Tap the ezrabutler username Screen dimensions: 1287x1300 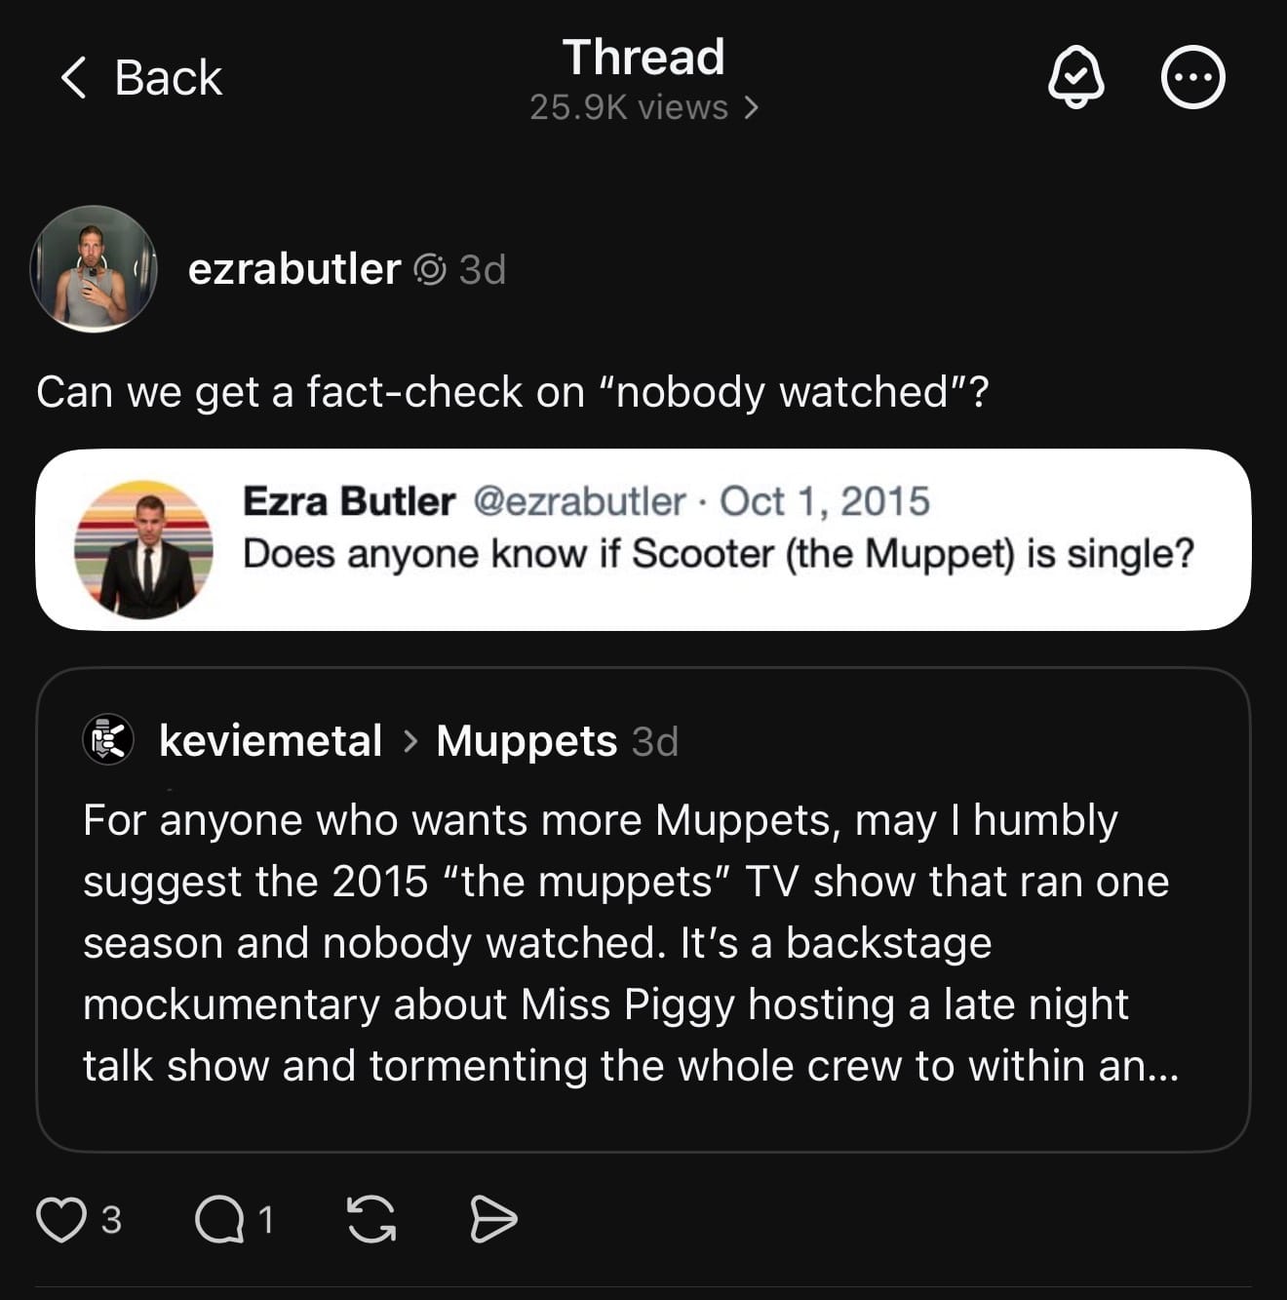pyautogui.click(x=293, y=269)
